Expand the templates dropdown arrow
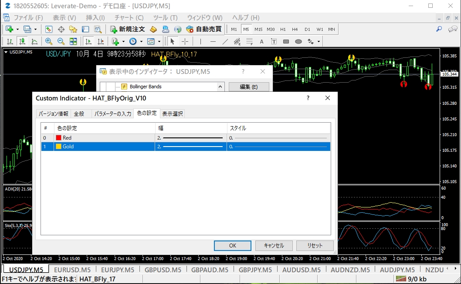461x284 pixels. click(x=159, y=41)
